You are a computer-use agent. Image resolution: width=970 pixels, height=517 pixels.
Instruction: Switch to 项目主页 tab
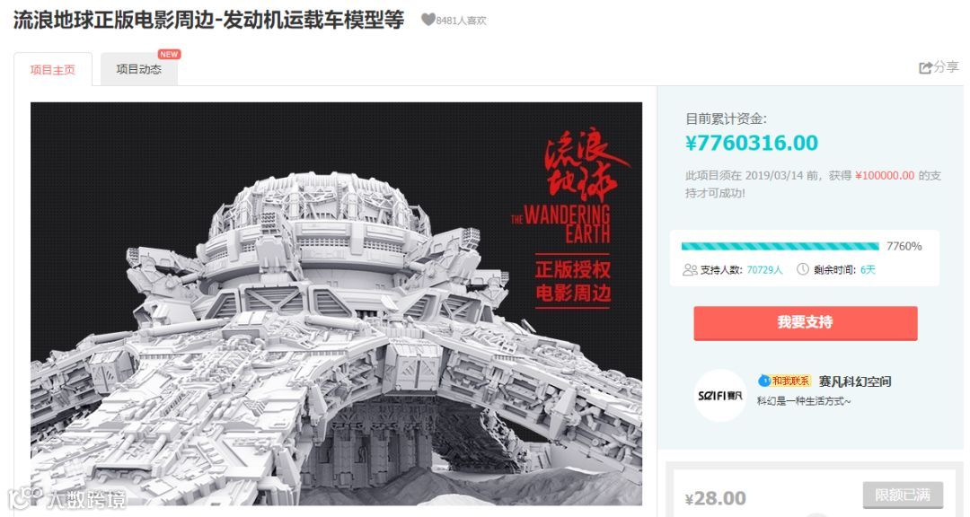tap(53, 70)
